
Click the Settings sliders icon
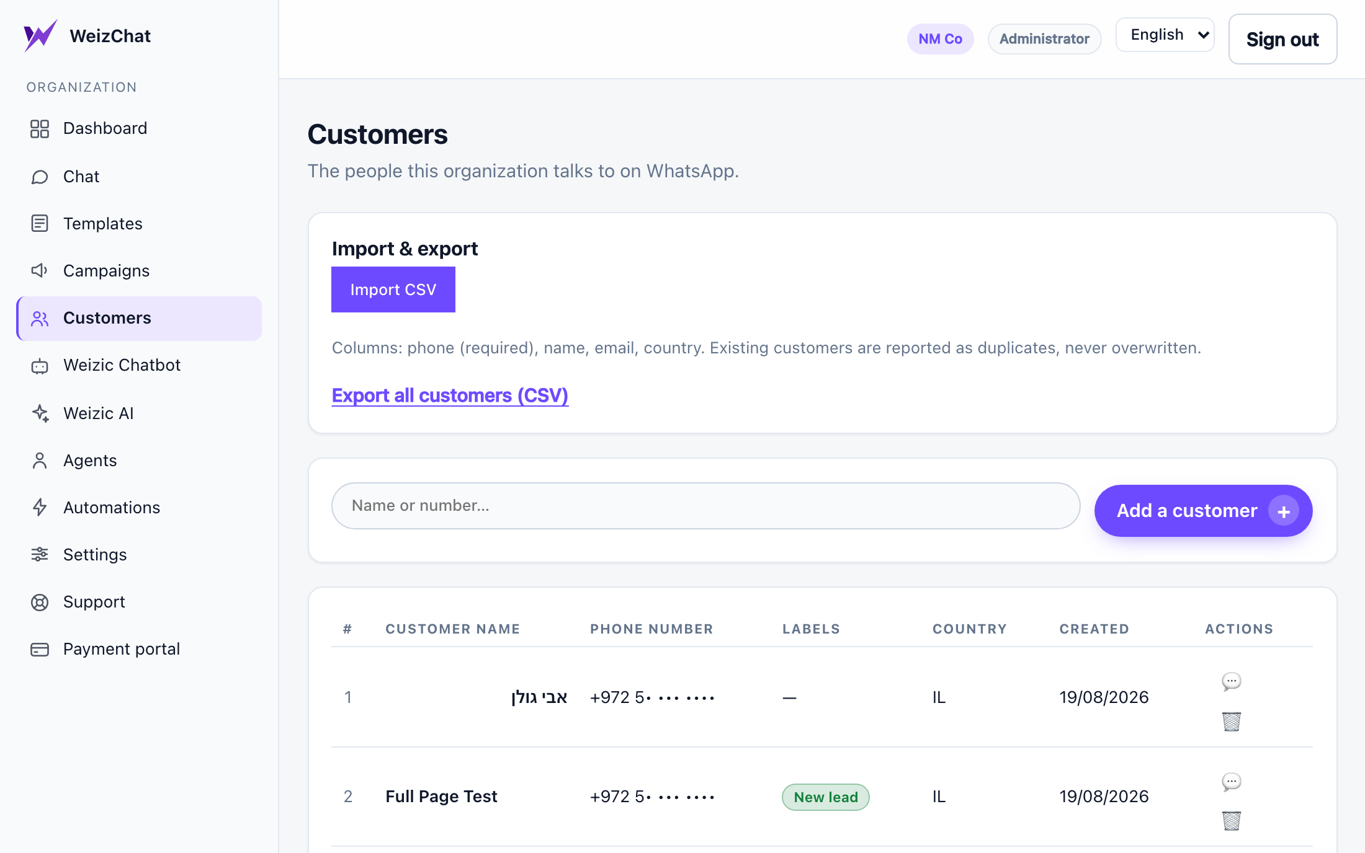40,554
